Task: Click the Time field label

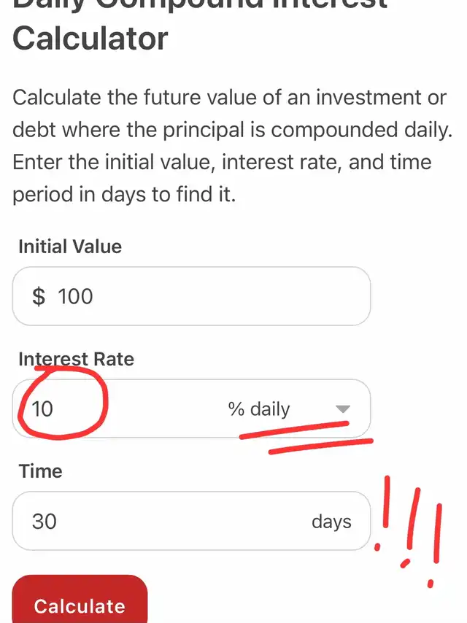Action: 41,471
